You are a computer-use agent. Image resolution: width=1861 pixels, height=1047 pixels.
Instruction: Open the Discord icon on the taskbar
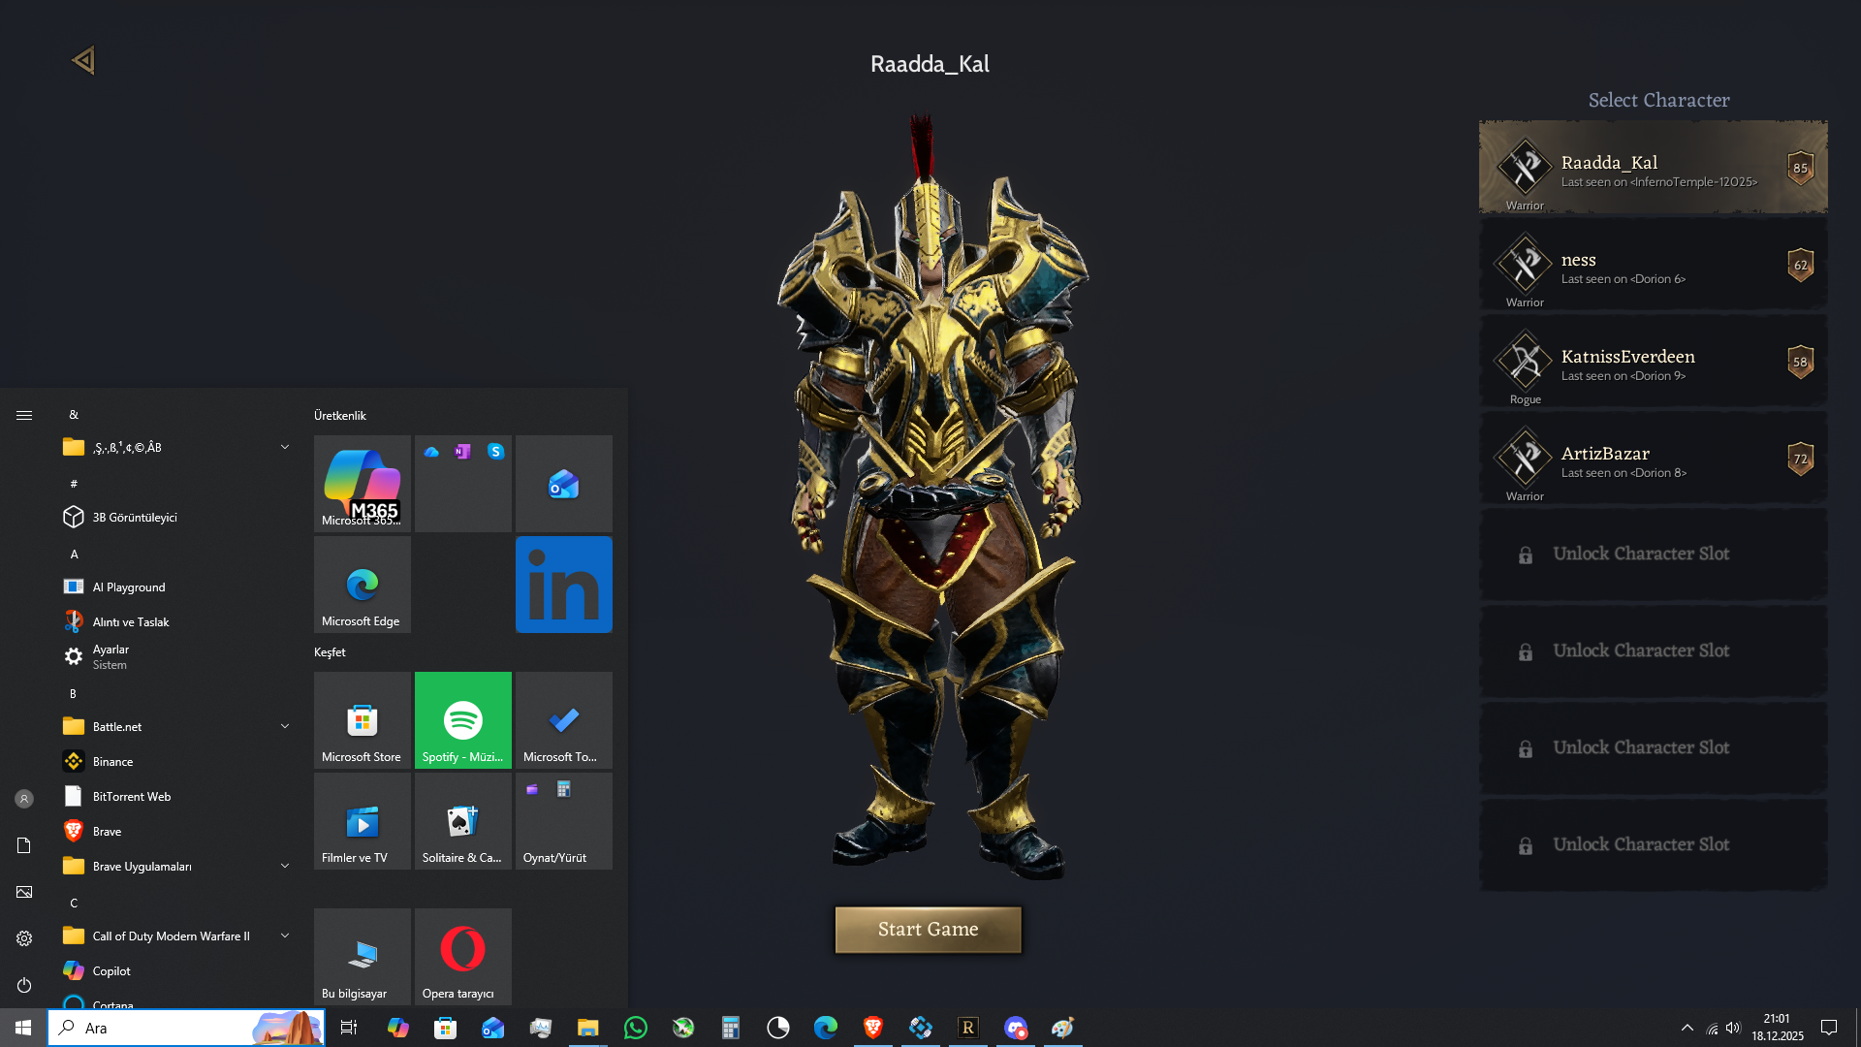pyautogui.click(x=1016, y=1028)
